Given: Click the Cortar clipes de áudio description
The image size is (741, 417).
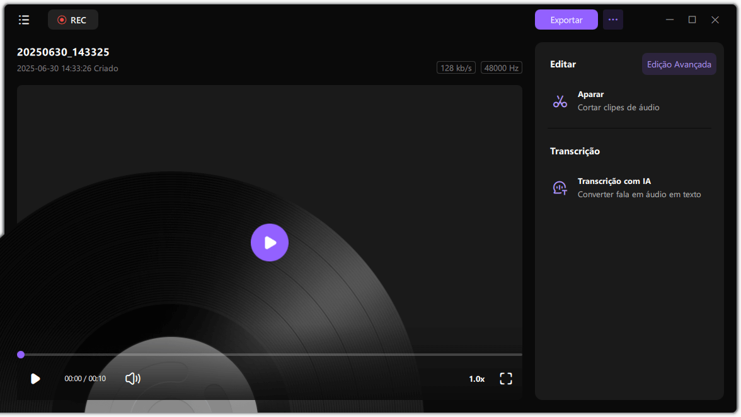Looking at the screenshot, I should 618,108.
